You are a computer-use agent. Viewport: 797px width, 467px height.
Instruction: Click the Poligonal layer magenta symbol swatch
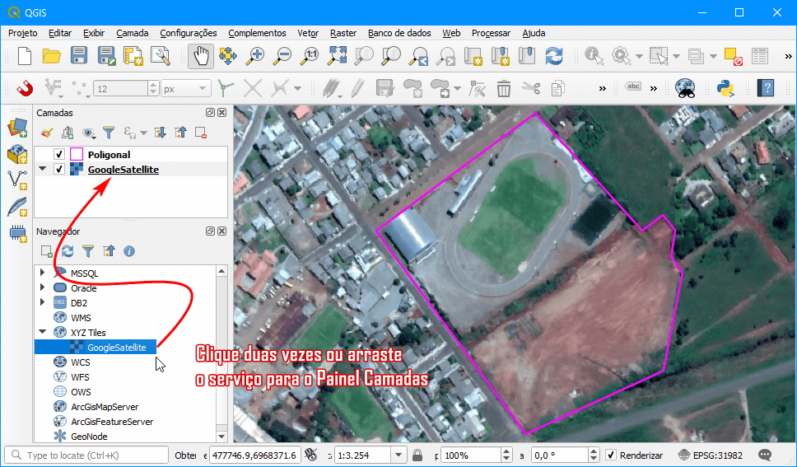click(77, 155)
